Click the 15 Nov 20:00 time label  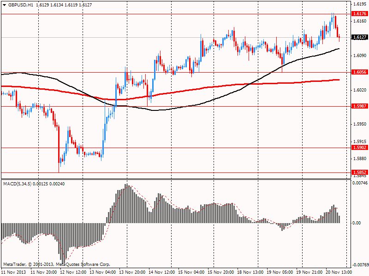click(221, 272)
